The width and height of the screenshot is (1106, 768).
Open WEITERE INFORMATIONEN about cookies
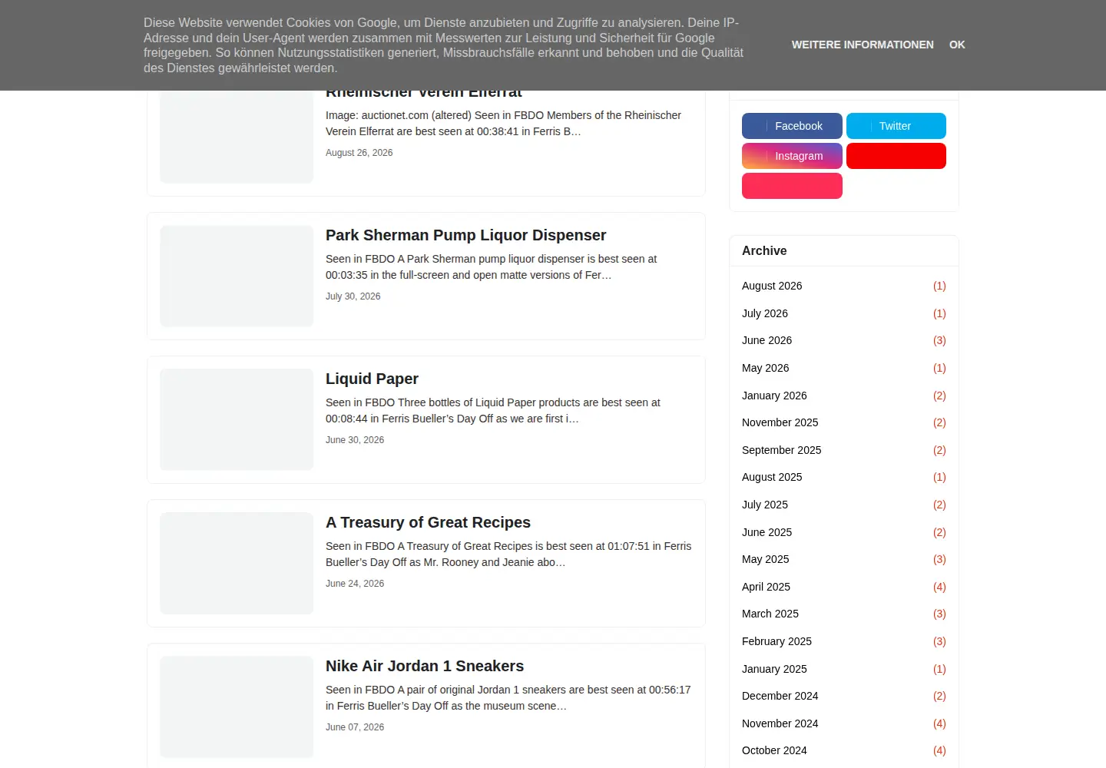tap(863, 45)
